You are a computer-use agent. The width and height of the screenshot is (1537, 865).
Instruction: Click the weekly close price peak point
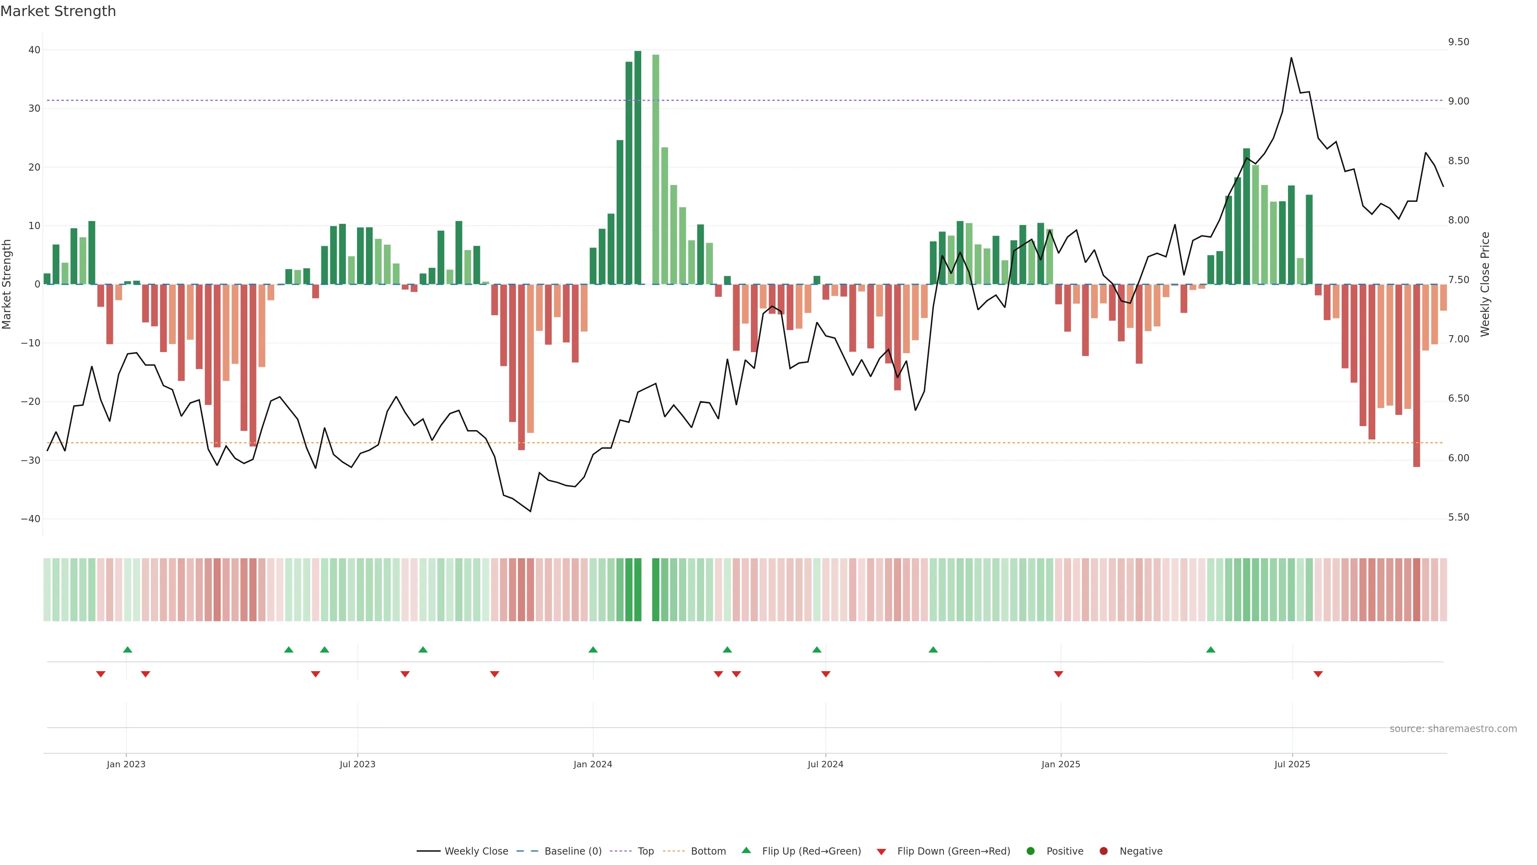pyautogui.click(x=1291, y=58)
